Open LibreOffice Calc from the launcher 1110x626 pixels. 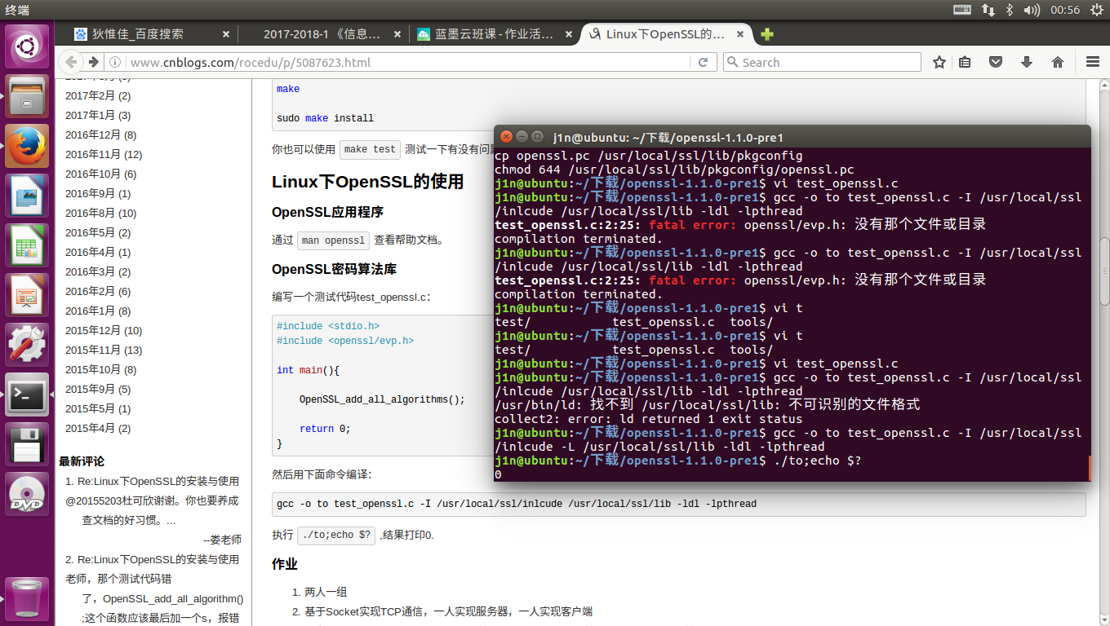click(x=27, y=245)
